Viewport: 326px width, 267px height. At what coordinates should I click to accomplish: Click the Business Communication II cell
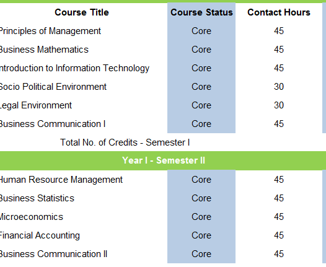click(x=83, y=254)
